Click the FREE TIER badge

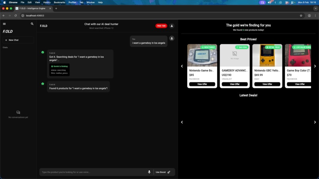click(161, 26)
